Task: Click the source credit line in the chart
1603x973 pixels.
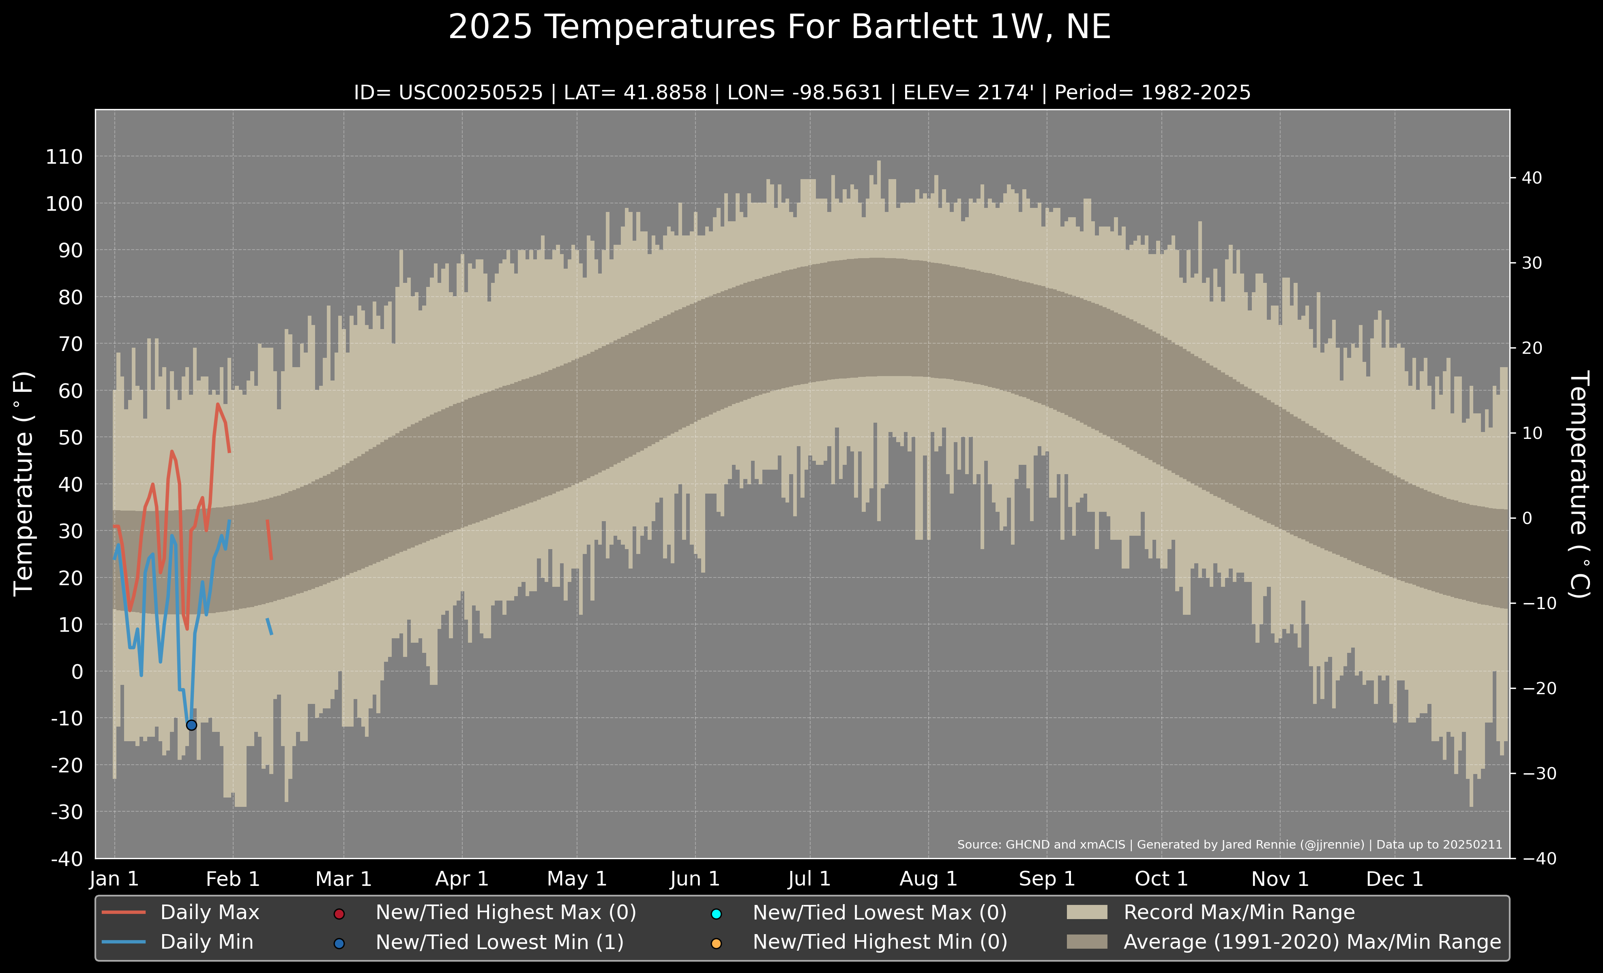Action: click(x=1230, y=844)
